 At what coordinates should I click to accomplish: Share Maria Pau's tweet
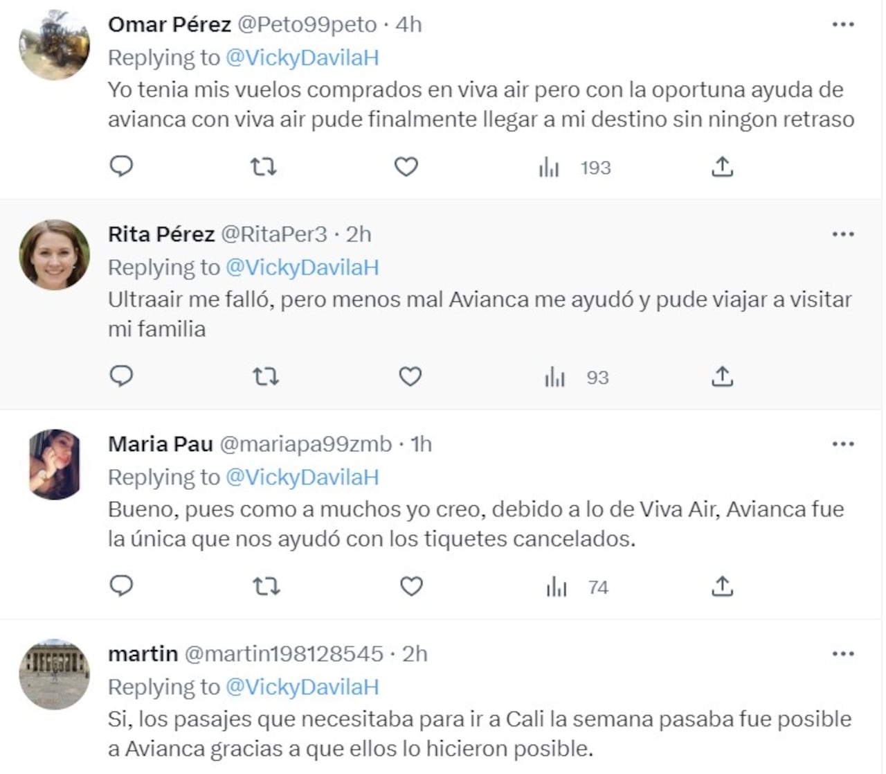723,586
